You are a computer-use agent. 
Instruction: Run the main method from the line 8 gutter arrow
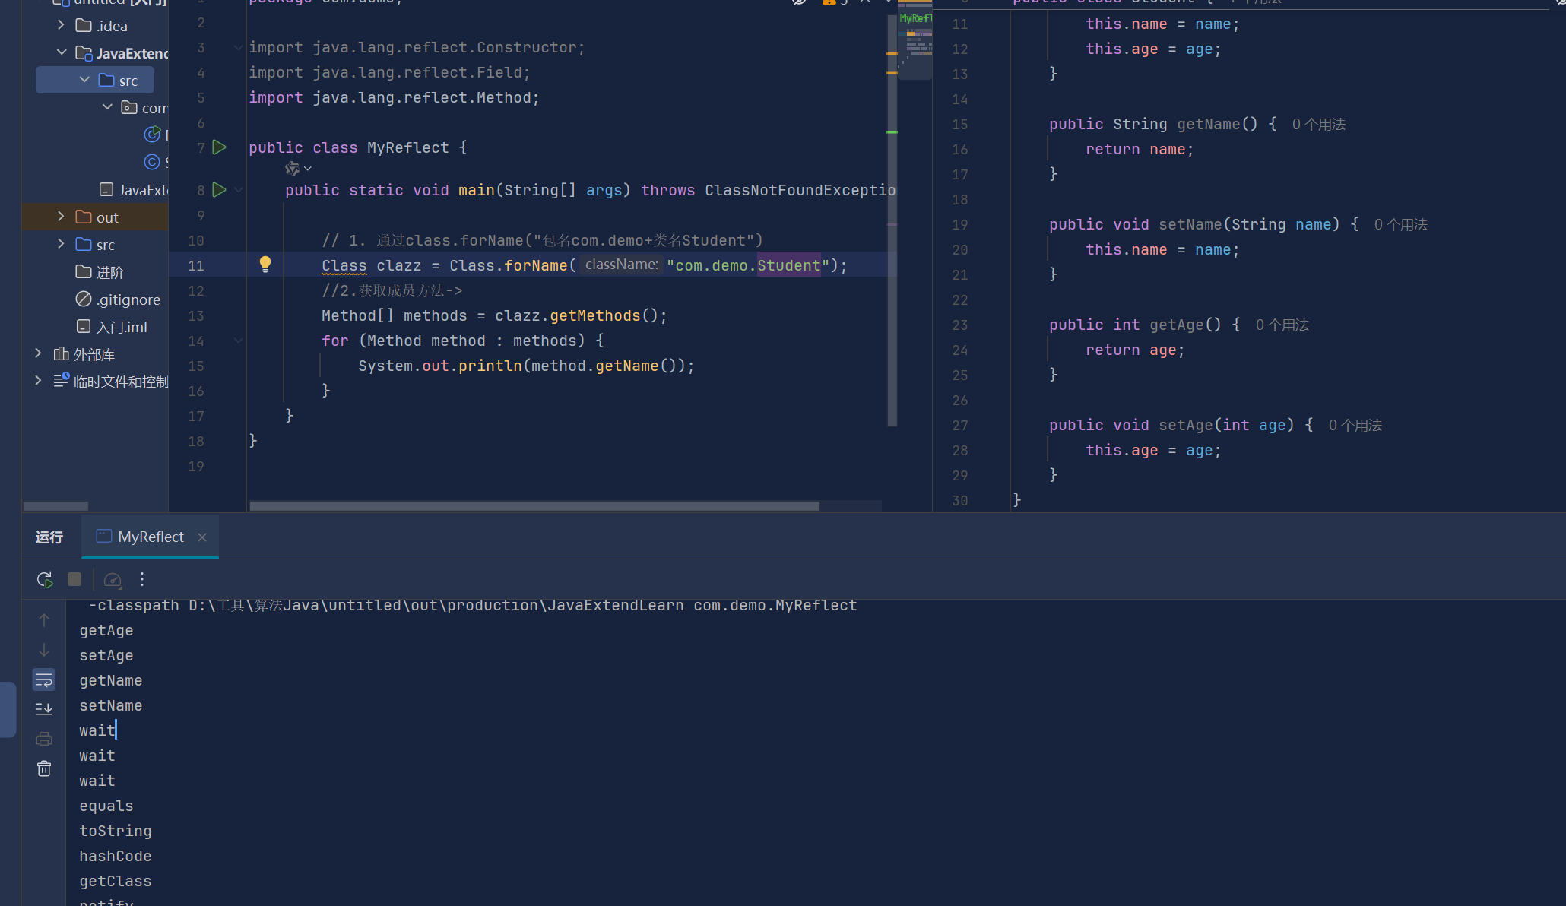click(x=219, y=190)
